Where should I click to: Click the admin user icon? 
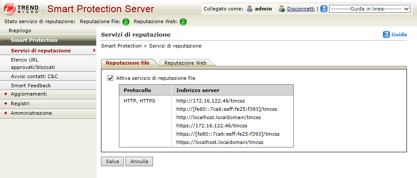(x=250, y=9)
